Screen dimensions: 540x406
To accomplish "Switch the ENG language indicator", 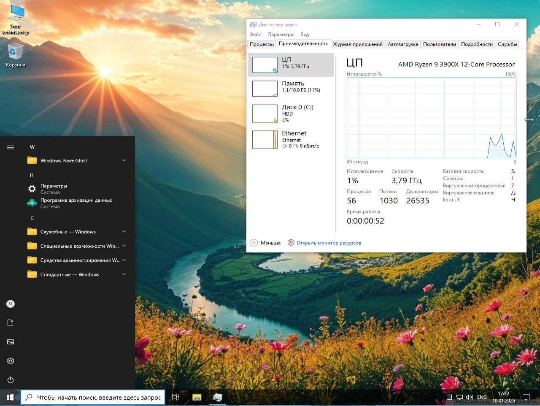I will (x=482, y=397).
